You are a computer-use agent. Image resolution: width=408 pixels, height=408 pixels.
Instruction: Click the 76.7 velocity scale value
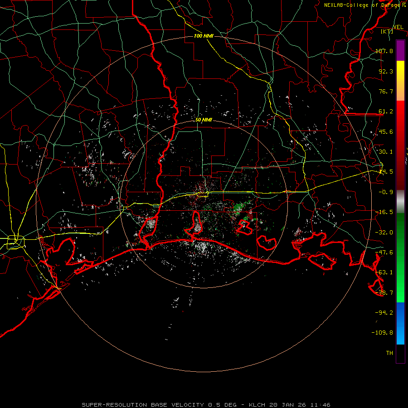[386, 91]
